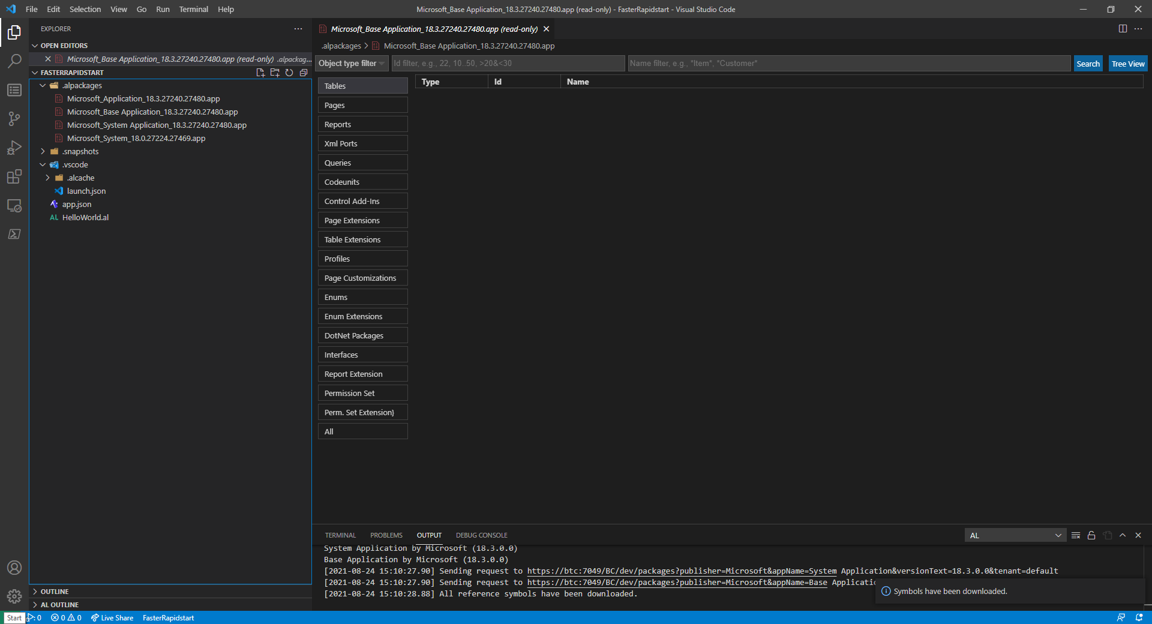Switch to the Terminal tab

coord(340,535)
